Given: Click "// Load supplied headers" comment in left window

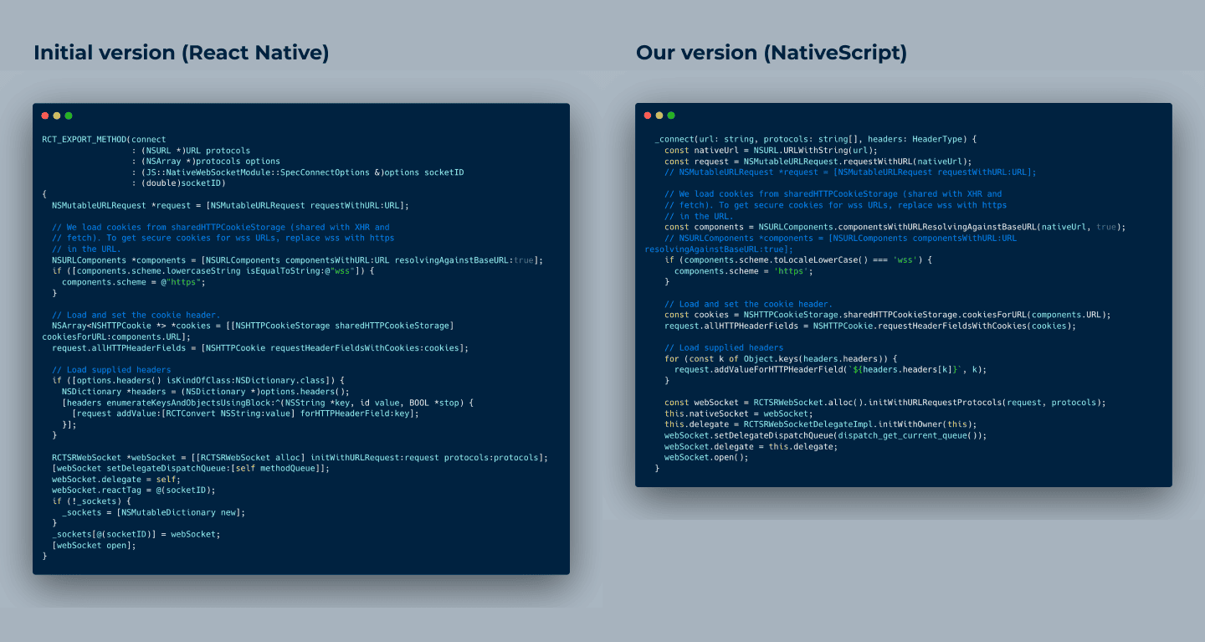Looking at the screenshot, I should coord(111,369).
